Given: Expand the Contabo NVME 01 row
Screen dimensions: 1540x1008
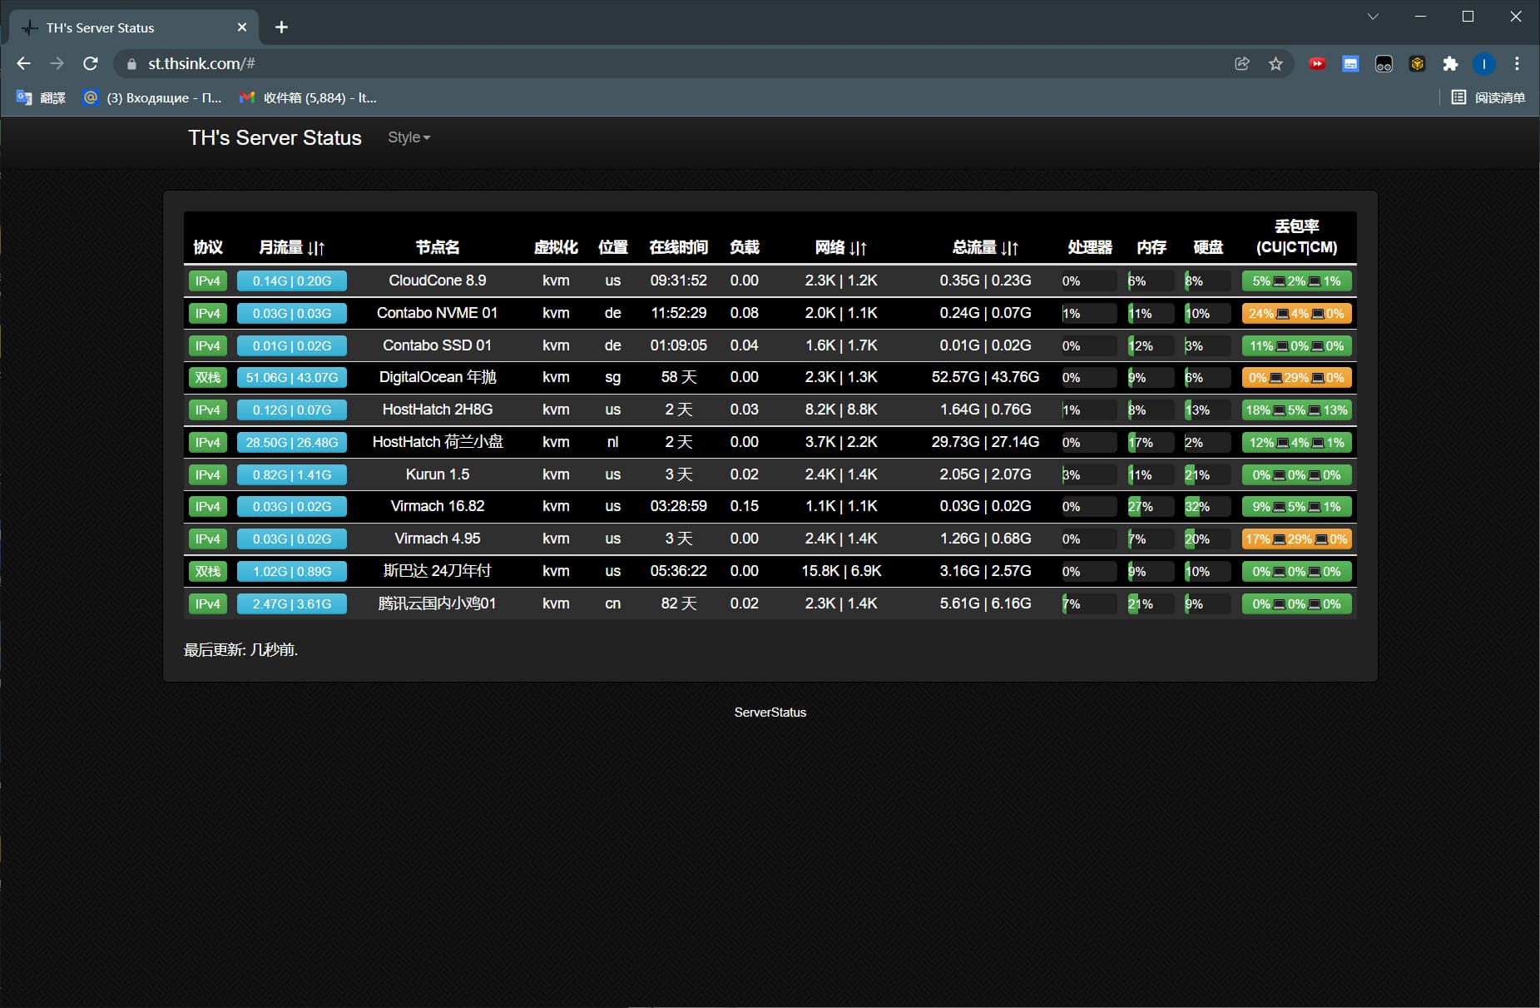Looking at the screenshot, I should pos(770,313).
